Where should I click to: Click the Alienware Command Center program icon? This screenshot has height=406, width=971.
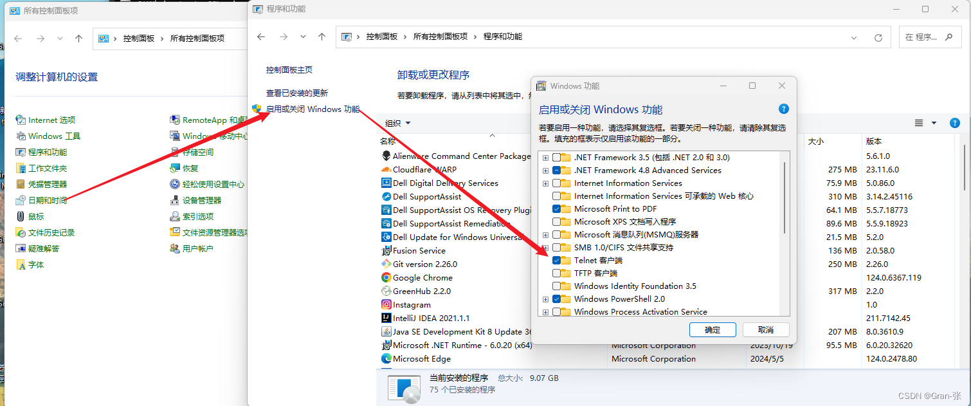click(386, 156)
